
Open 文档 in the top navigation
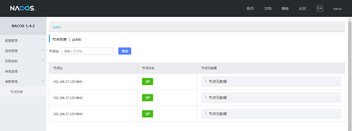[268, 8]
